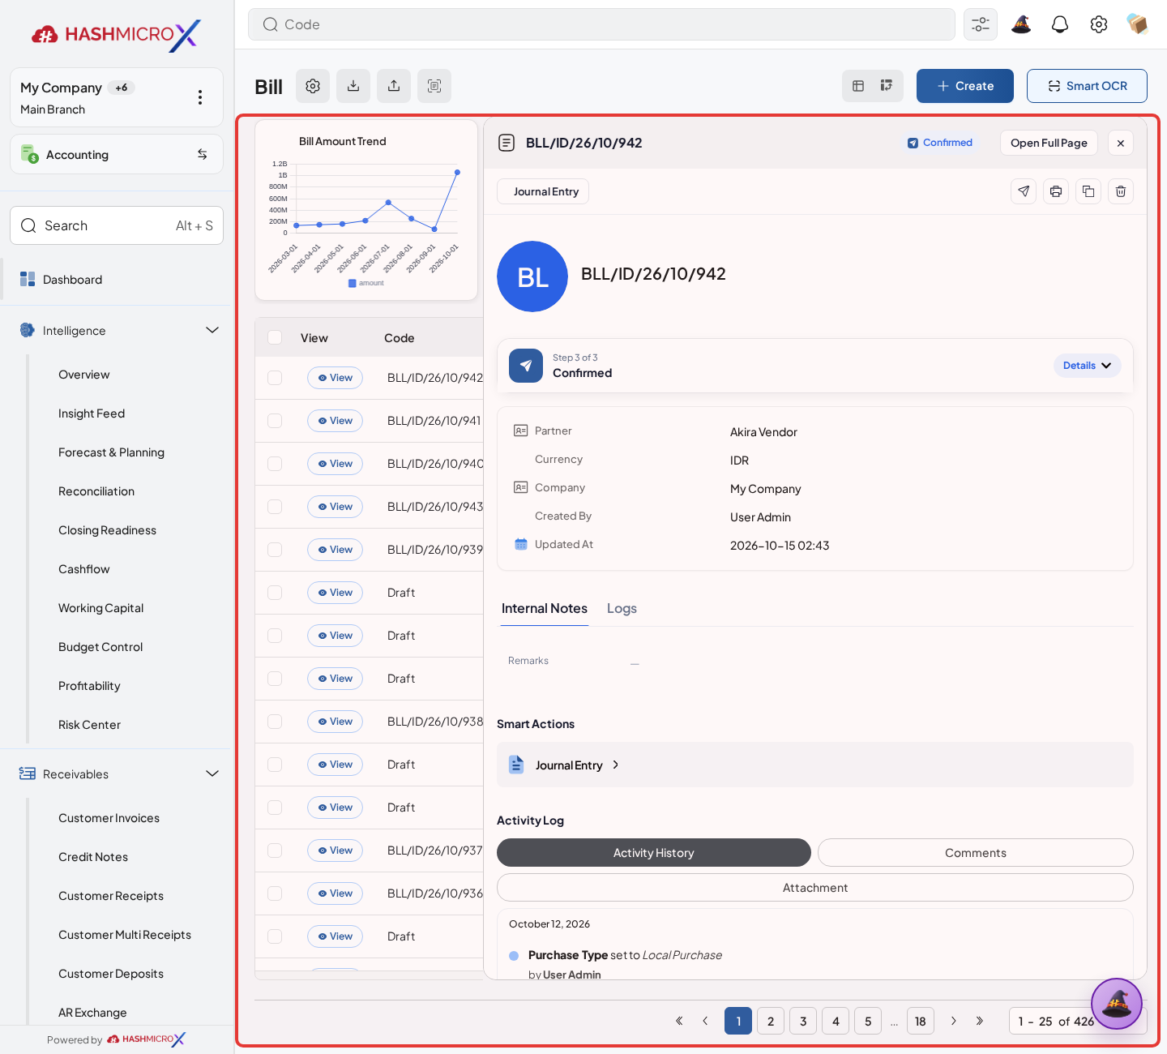This screenshot has width=1167, height=1054.
Task: Open Bill settings gear next to title
Action: point(313,86)
